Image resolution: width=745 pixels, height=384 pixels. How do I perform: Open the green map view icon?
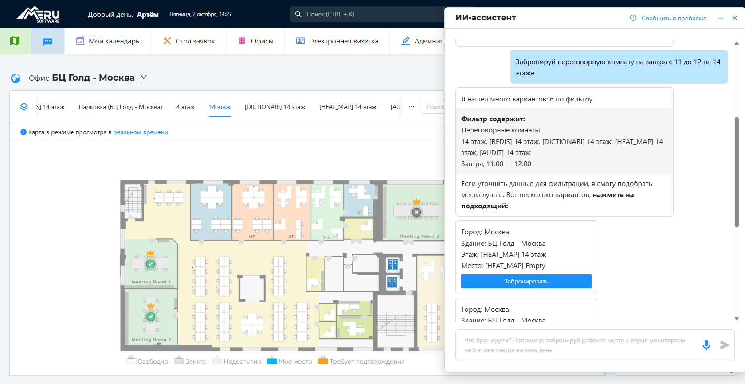tap(15, 41)
